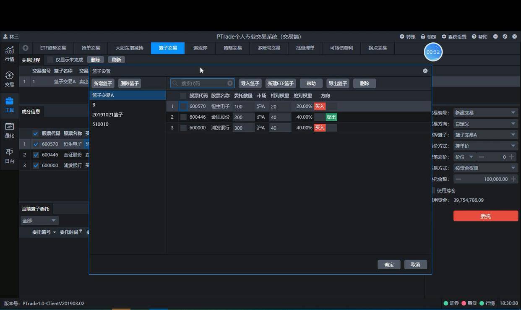The image size is (521, 310).
Task: Open the 自定义 direction dropdown
Action: (485, 124)
